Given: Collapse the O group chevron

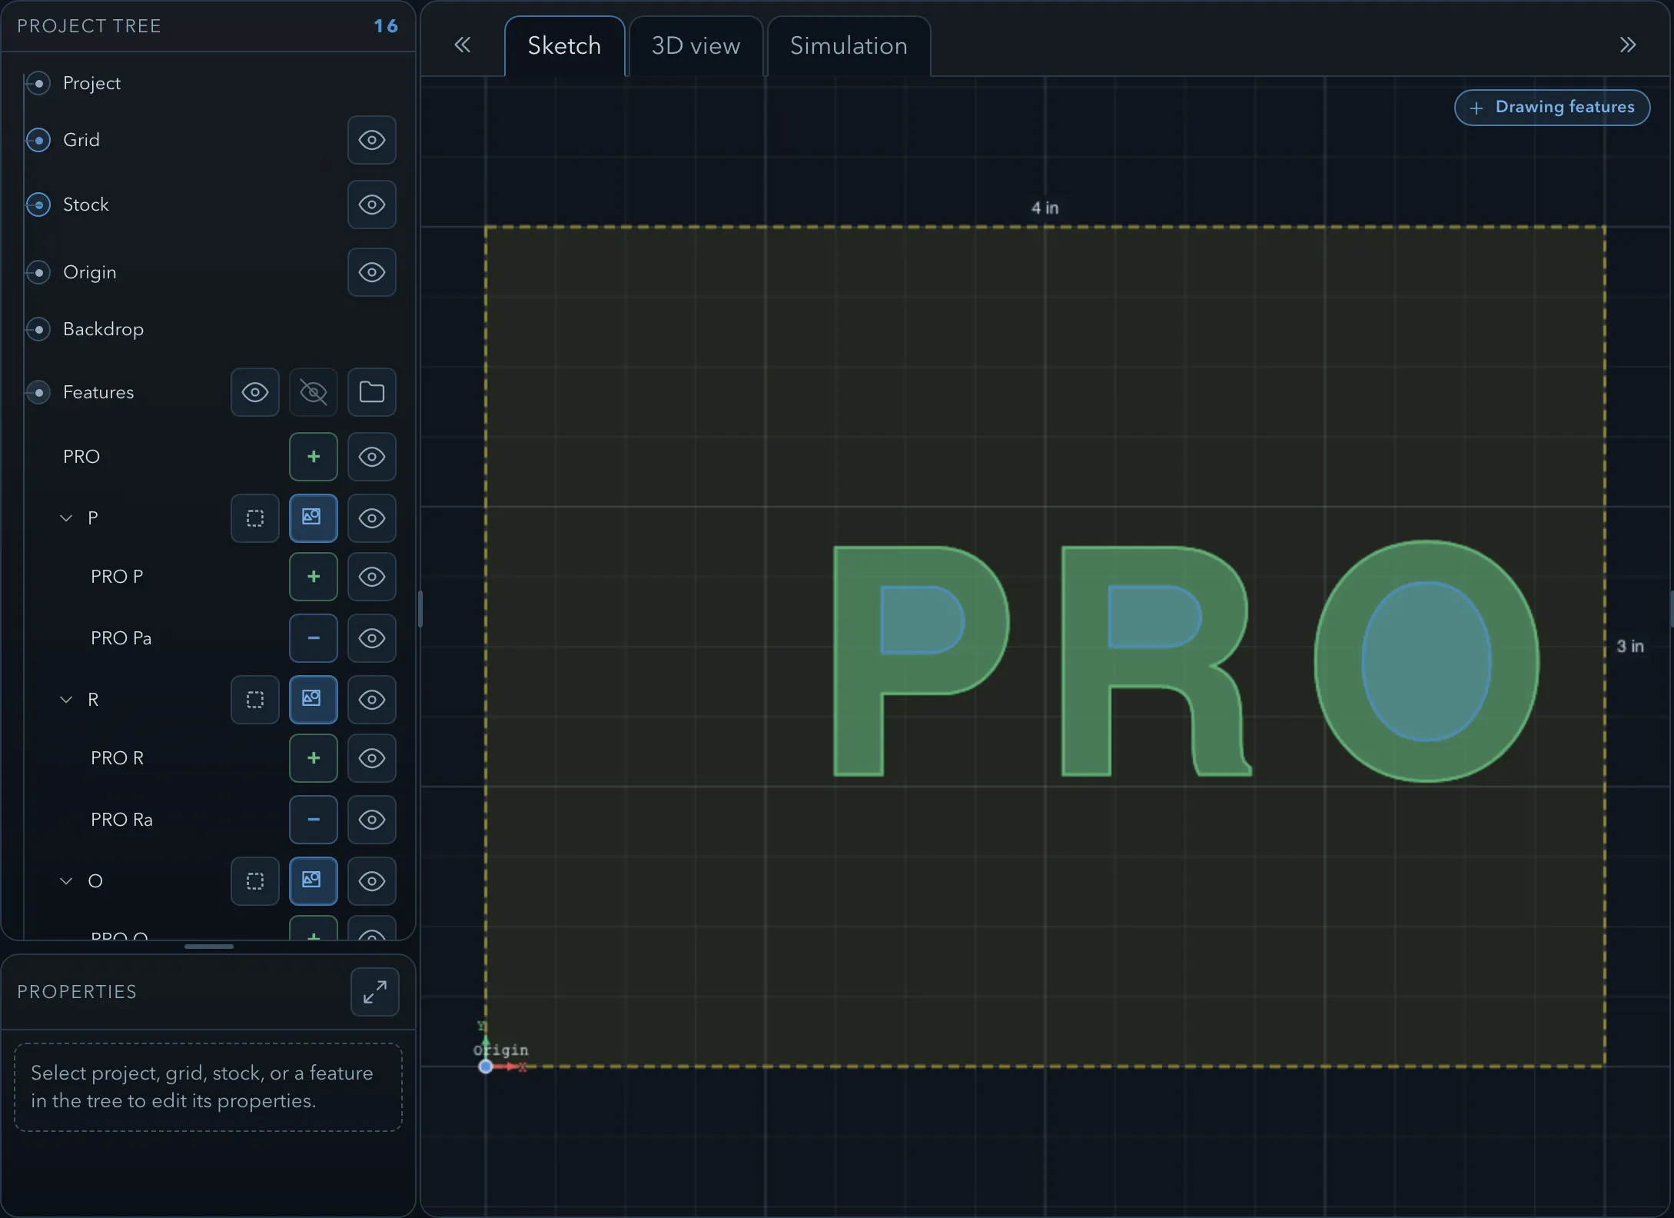Looking at the screenshot, I should tap(66, 881).
